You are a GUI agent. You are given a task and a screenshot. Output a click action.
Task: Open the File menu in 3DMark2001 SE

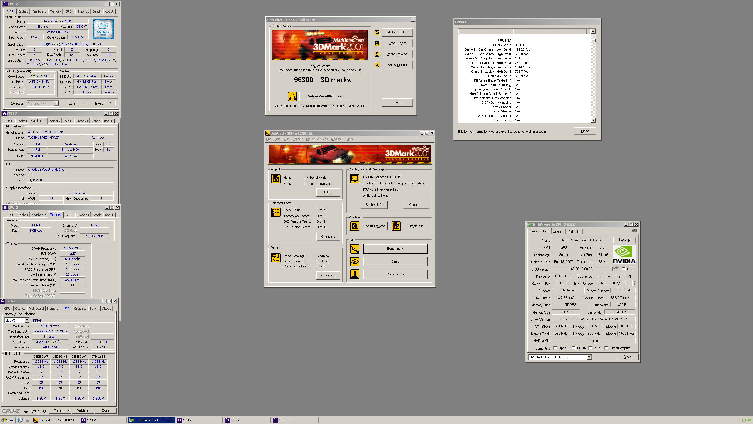pos(269,139)
